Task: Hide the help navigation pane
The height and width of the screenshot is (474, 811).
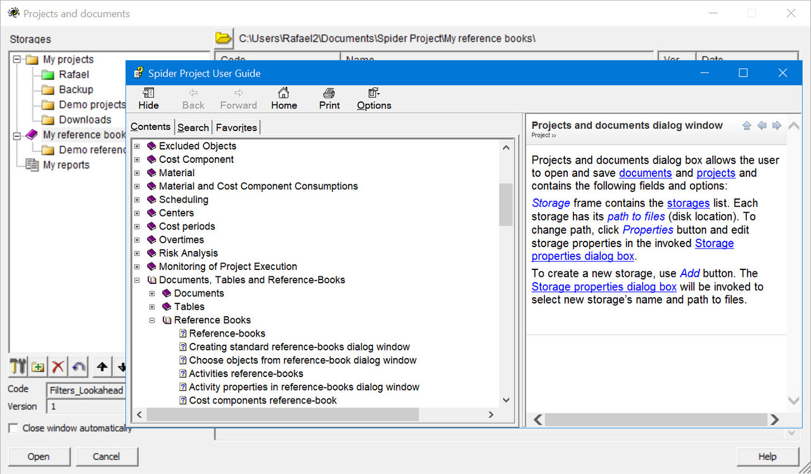Action: pos(149,99)
